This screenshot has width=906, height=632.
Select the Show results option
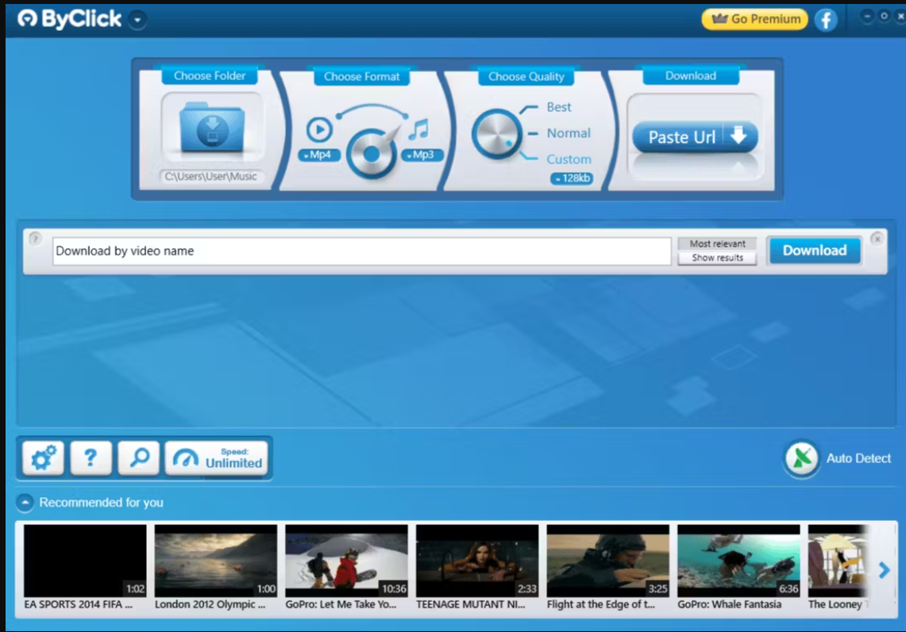[x=717, y=258]
